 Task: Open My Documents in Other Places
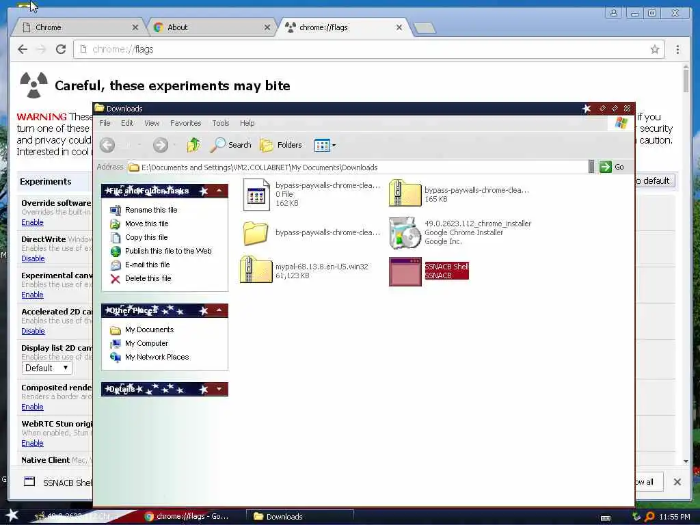pos(149,330)
